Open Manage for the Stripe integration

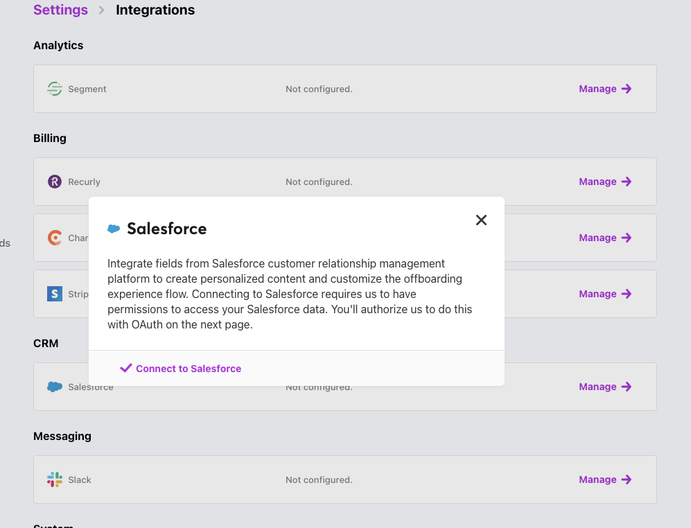click(597, 294)
